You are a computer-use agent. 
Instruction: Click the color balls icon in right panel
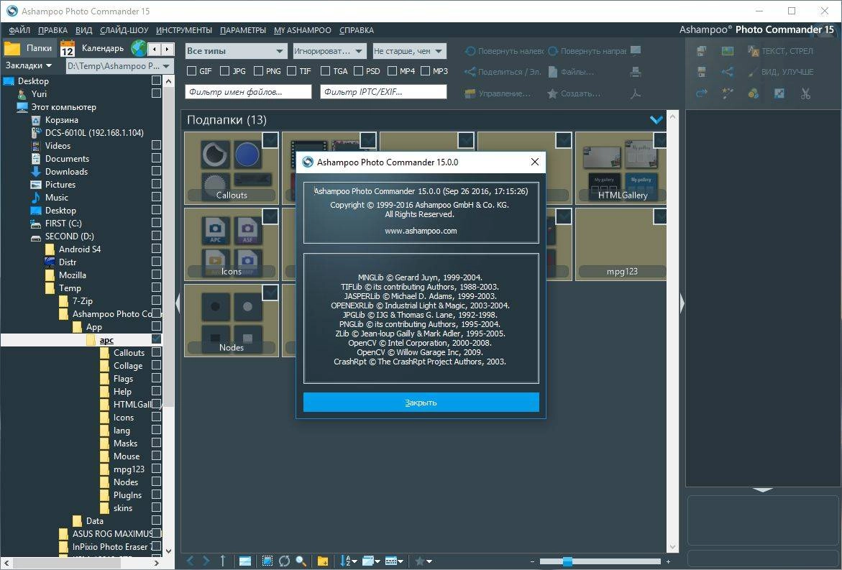(x=754, y=93)
